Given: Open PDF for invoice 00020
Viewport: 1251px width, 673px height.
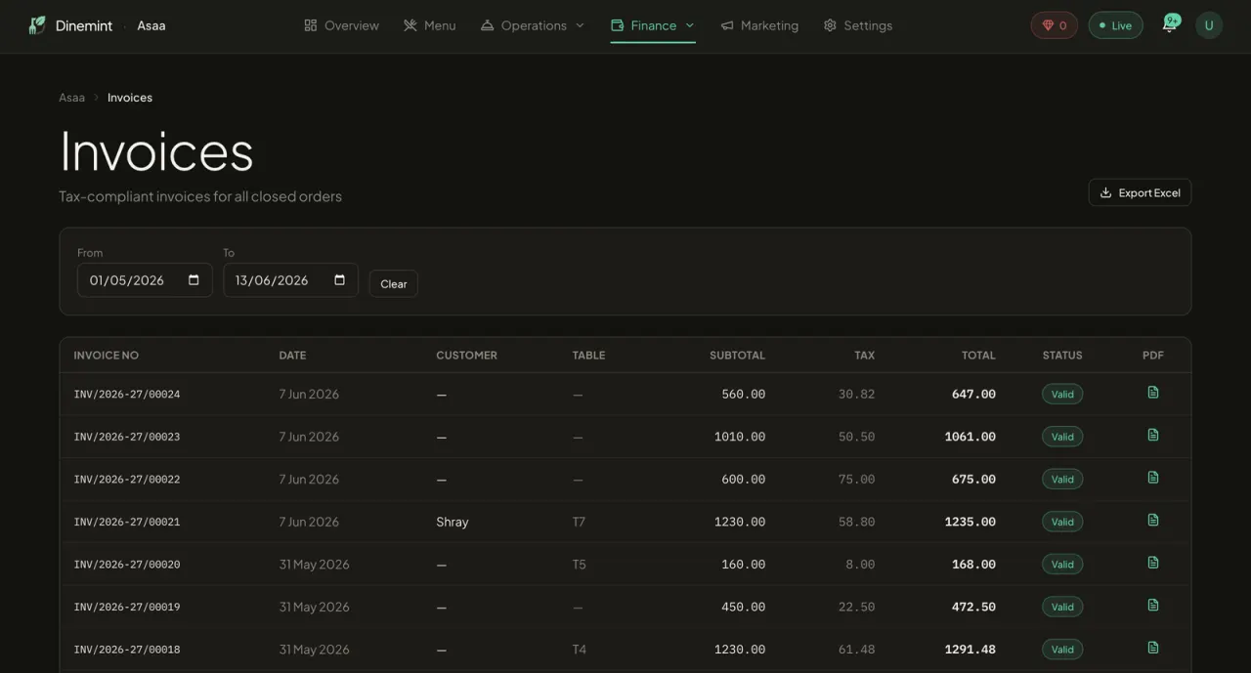Looking at the screenshot, I should 1153,563.
